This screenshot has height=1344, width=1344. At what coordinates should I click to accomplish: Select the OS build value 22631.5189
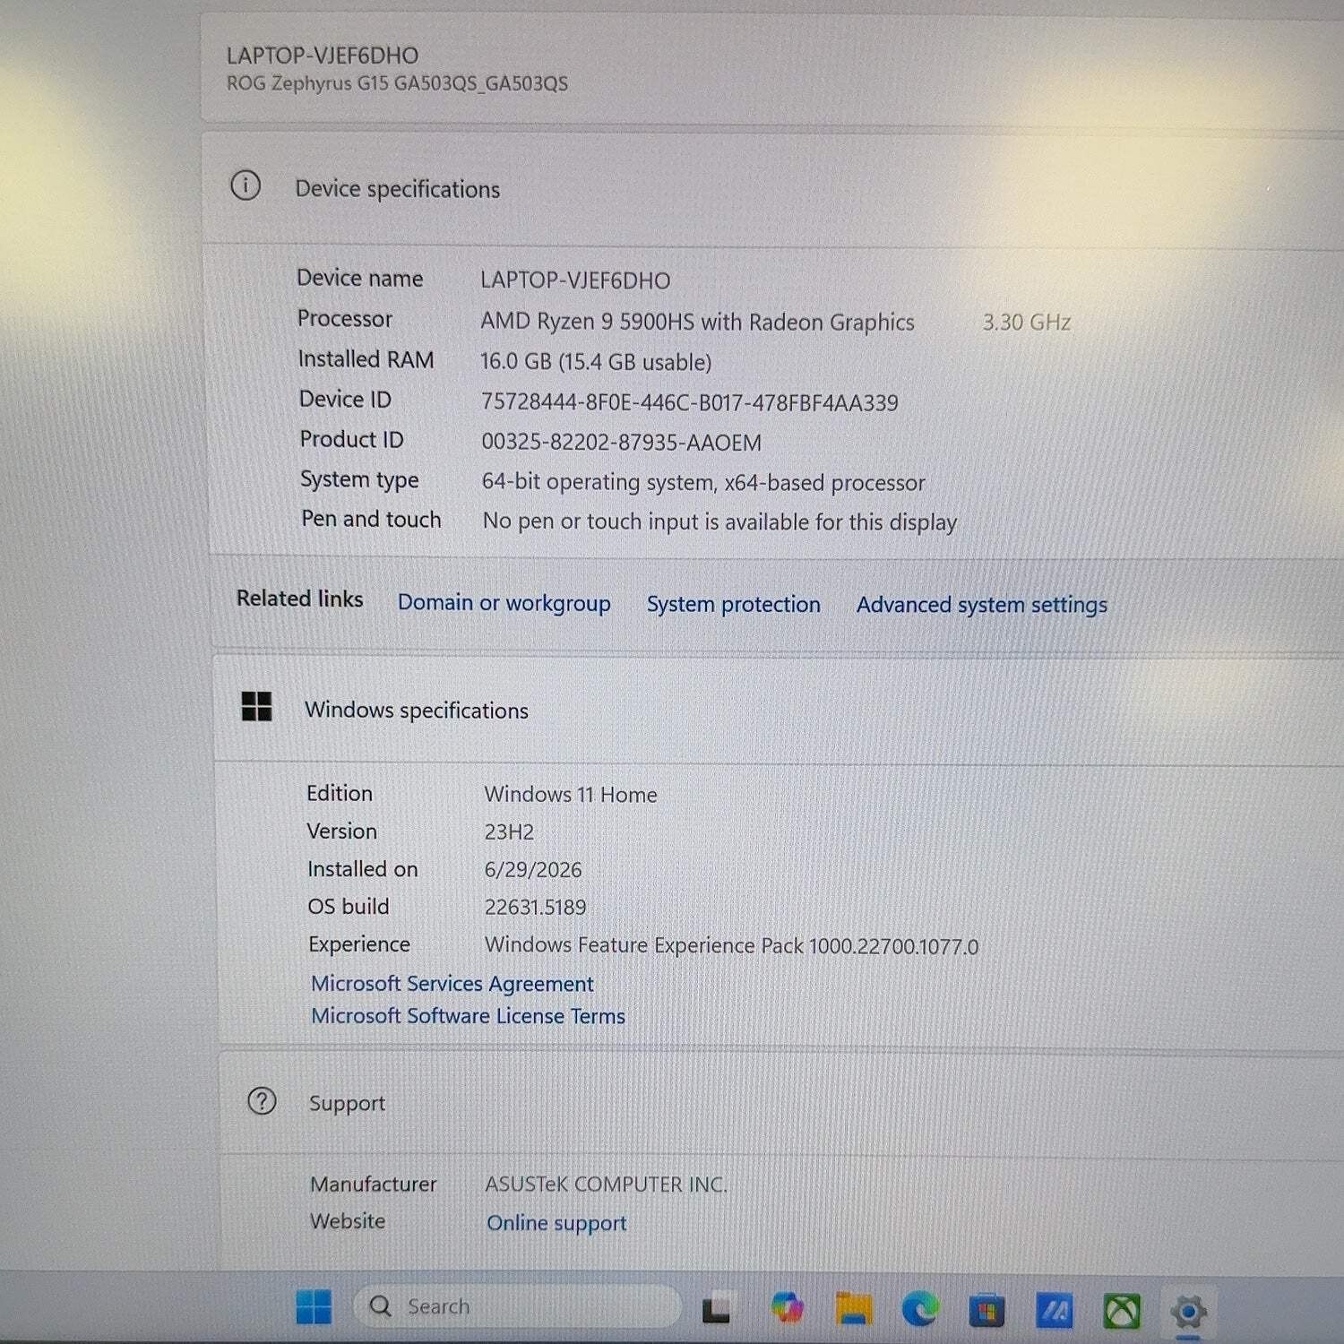pyautogui.click(x=536, y=908)
